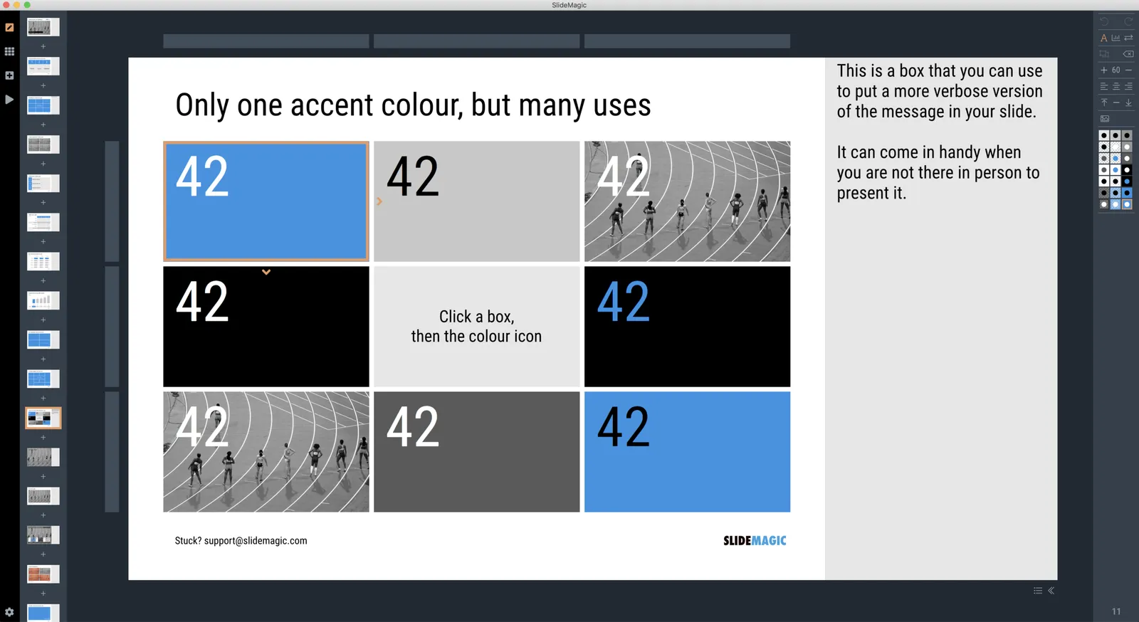The width and height of the screenshot is (1139, 622).
Task: Start the presentation with the play icon
Action: (x=9, y=100)
